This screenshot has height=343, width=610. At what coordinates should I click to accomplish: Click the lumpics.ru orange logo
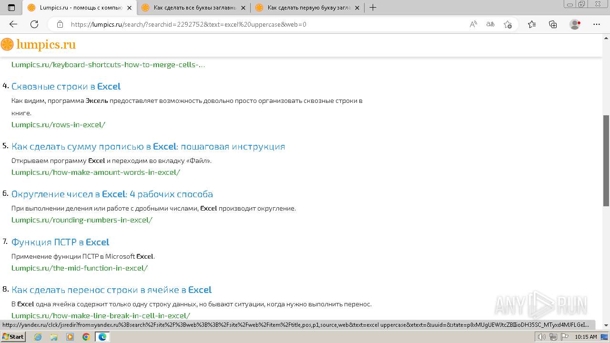(38, 45)
